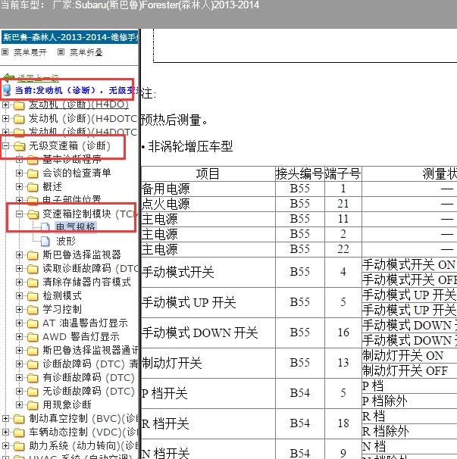Click the P 档除外 condition cell

tap(409, 401)
